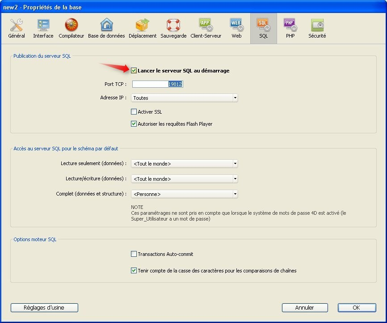Screen dimensions: 387x323
Task: Open the Lecture seulement (données) dropdown
Action: pyautogui.click(x=184, y=164)
